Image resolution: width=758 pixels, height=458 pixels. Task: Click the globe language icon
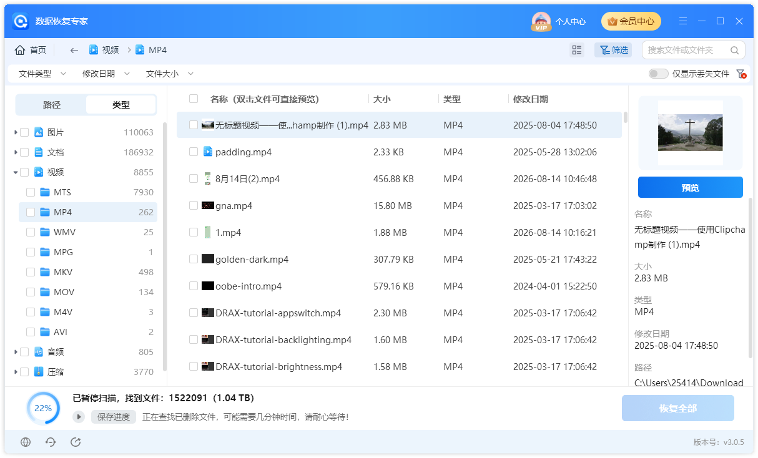[26, 442]
